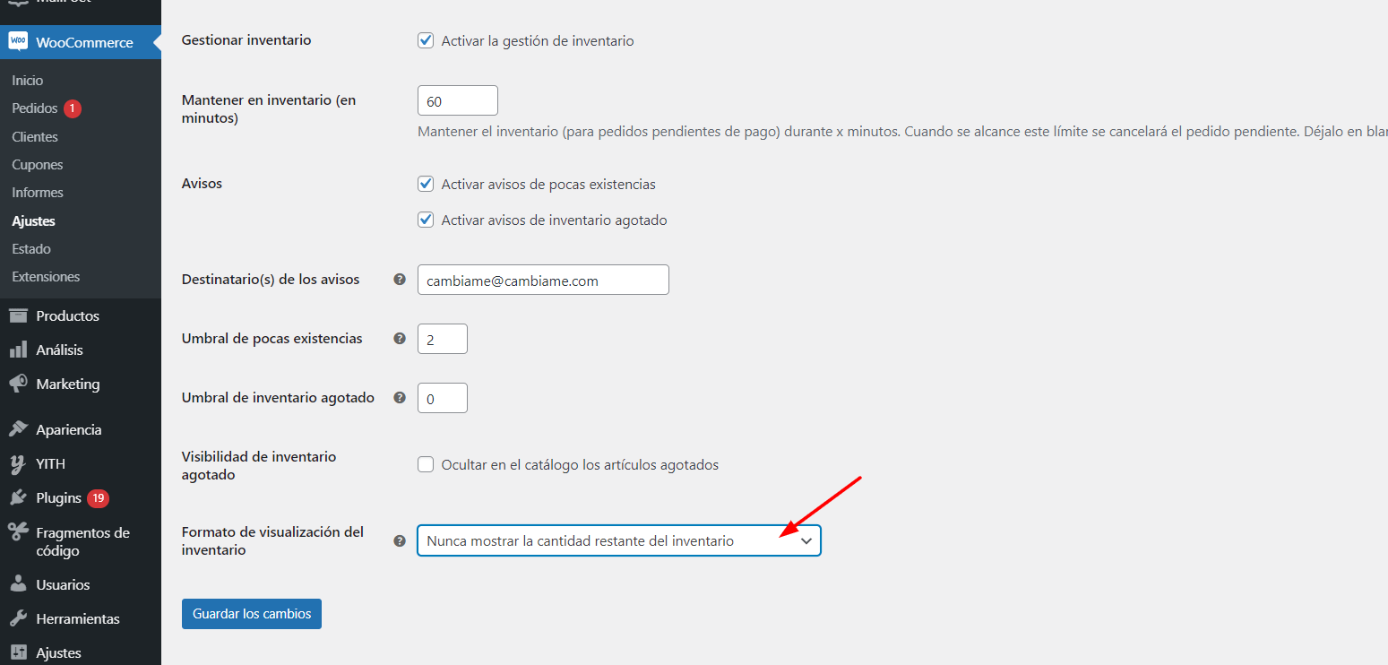This screenshot has width=1388, height=665.
Task: Click help icon next to Umbral de pocas existencias
Action: 400,339
